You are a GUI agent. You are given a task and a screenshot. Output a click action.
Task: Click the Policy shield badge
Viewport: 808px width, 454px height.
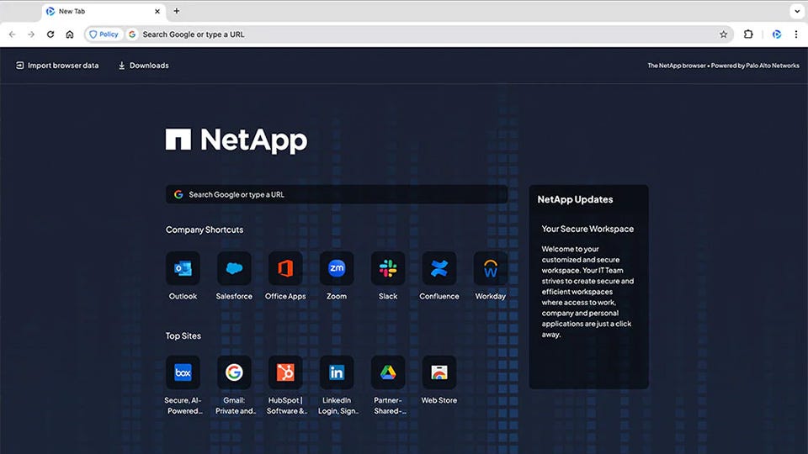click(104, 34)
